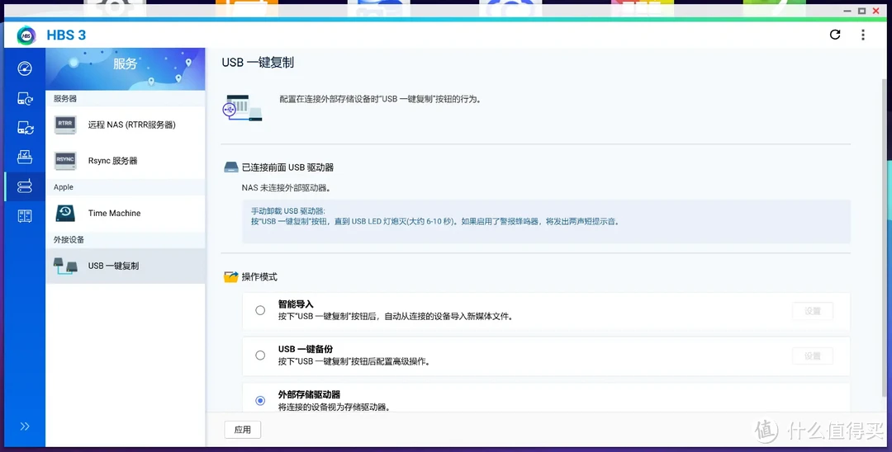This screenshot has width=892, height=452.
Task: Click the RTRR server icon
Action: [65, 125]
